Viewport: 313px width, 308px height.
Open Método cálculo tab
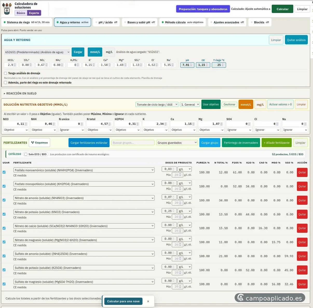[x=182, y=22]
